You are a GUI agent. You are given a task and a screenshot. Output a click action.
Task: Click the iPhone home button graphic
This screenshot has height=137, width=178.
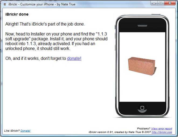(142, 108)
